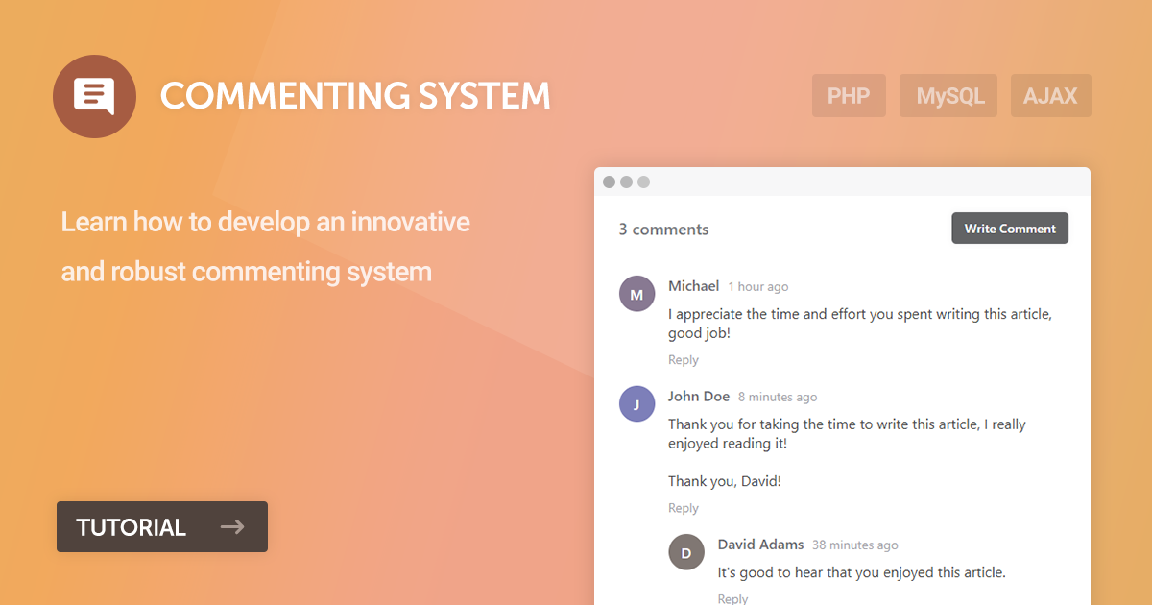The image size is (1152, 605).
Task: Reply to David Adams' comment
Action: point(732,598)
